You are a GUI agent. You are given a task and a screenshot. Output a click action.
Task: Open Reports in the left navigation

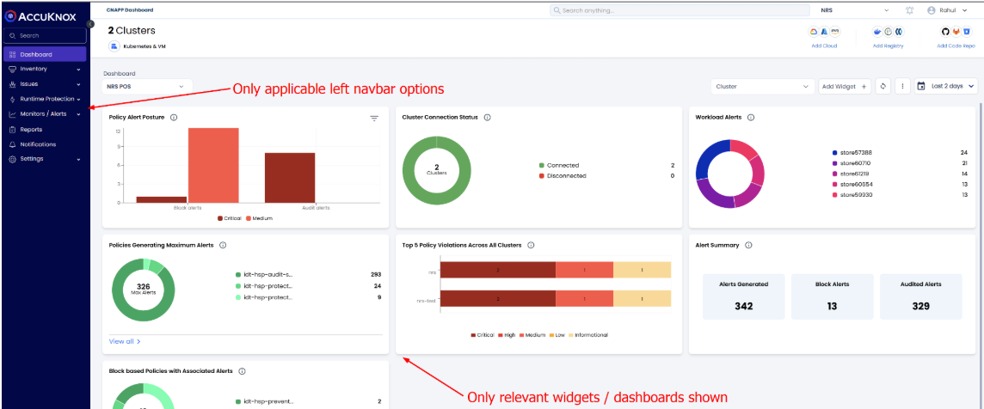tap(31, 129)
